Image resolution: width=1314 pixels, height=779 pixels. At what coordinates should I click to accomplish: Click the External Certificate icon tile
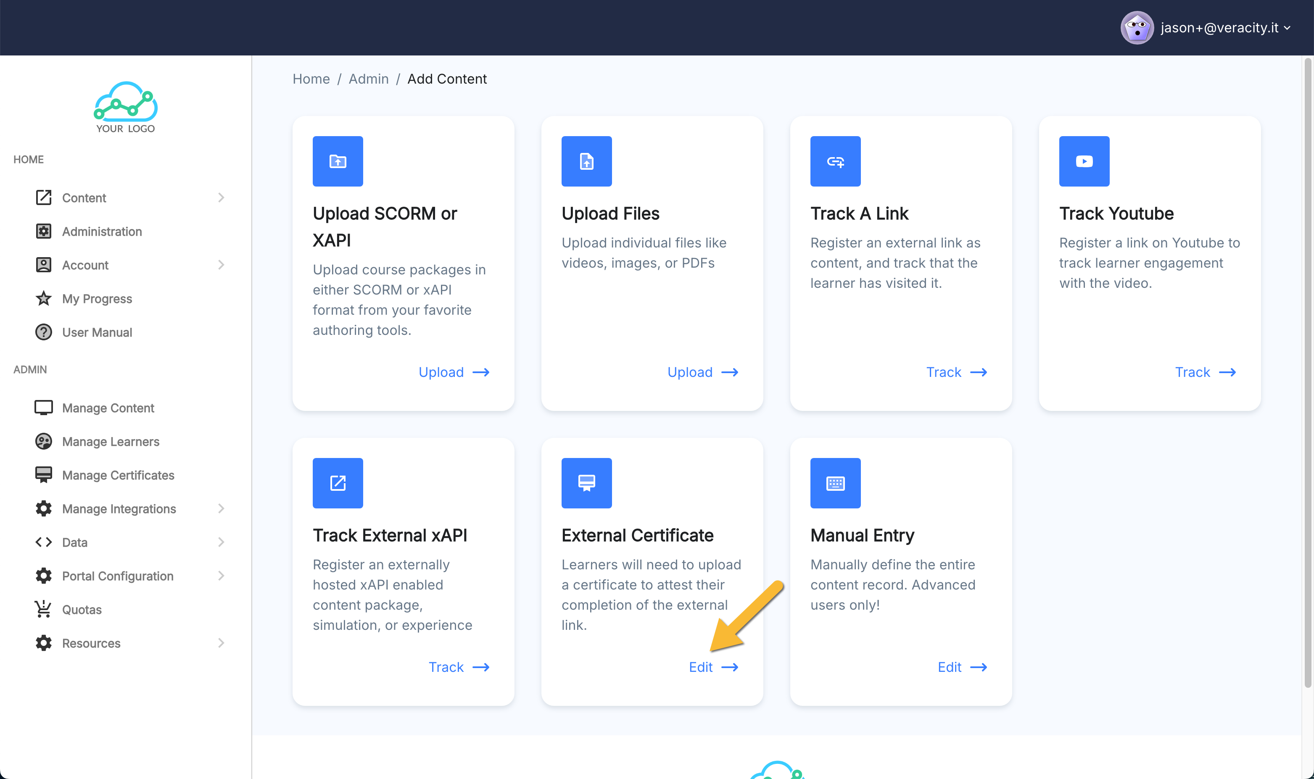(x=586, y=483)
